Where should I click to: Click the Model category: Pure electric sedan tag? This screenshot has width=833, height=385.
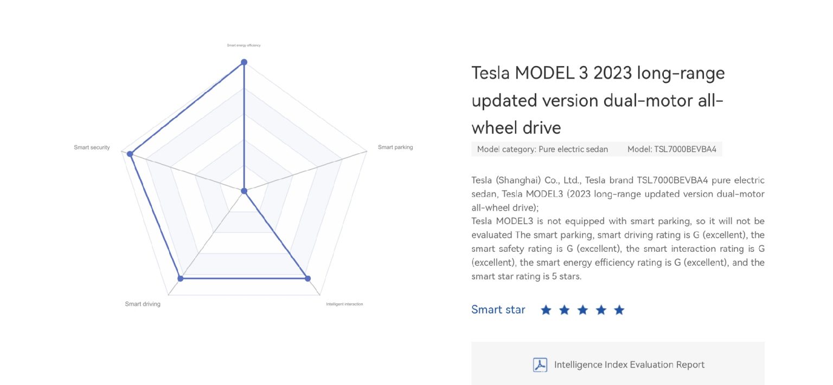click(x=542, y=149)
